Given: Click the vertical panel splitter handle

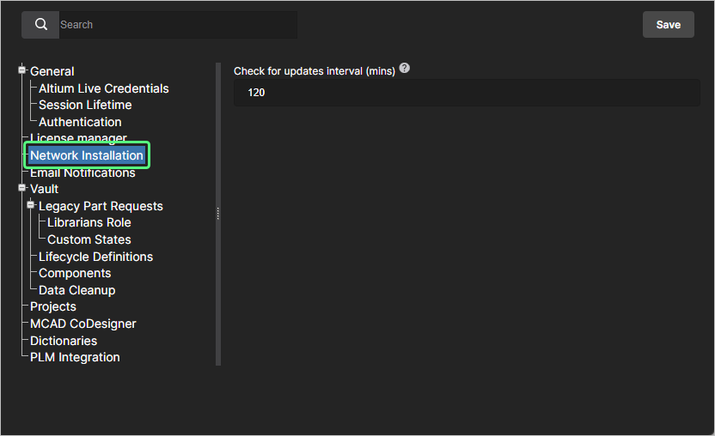Looking at the screenshot, I should coord(218,214).
